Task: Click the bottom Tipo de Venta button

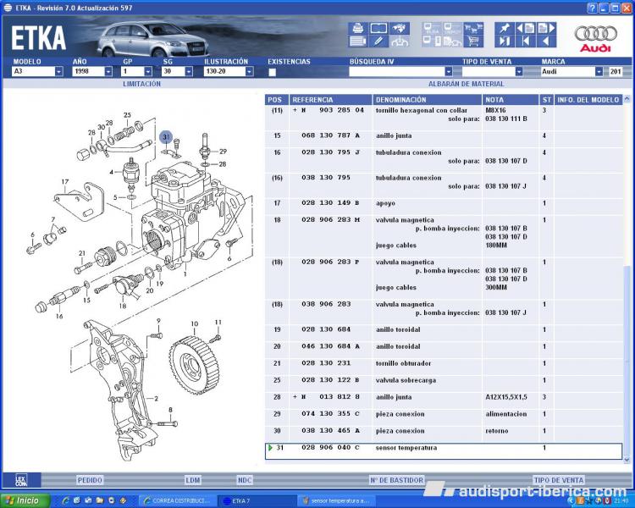Action: [559, 480]
